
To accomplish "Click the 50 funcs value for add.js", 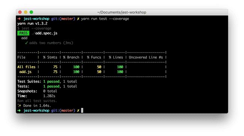I will click(x=99, y=72).
